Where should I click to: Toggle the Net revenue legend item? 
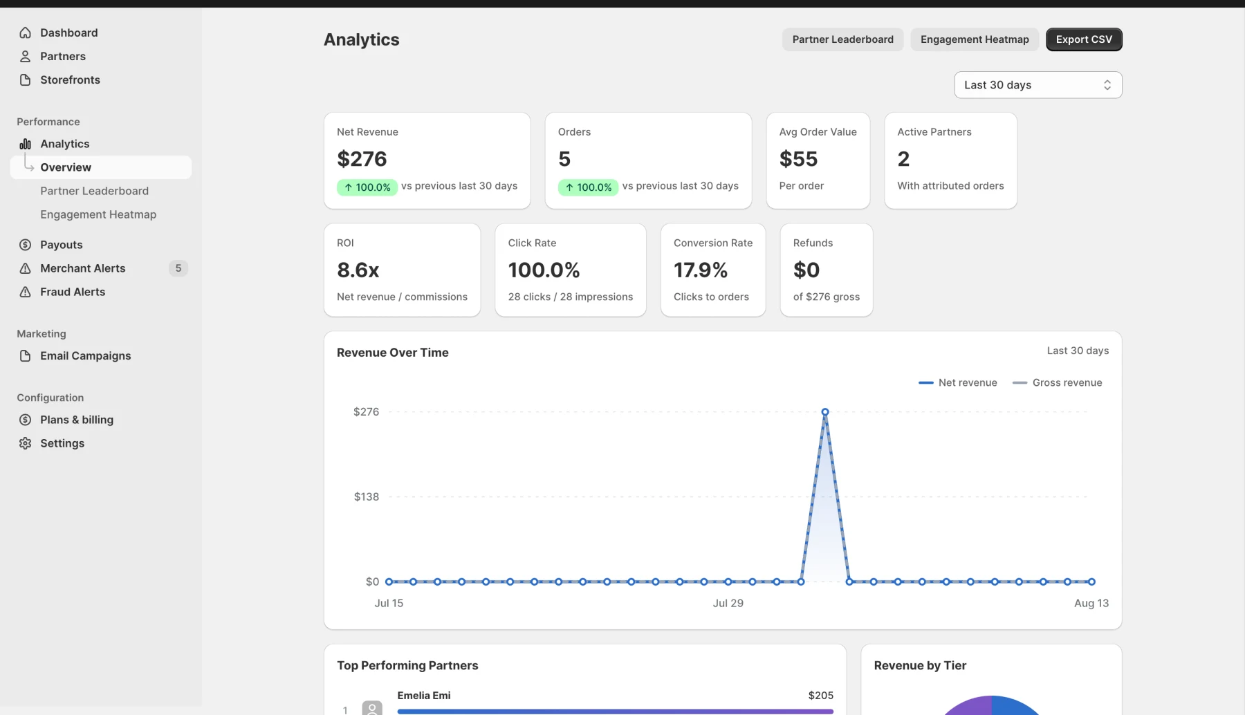tap(958, 382)
